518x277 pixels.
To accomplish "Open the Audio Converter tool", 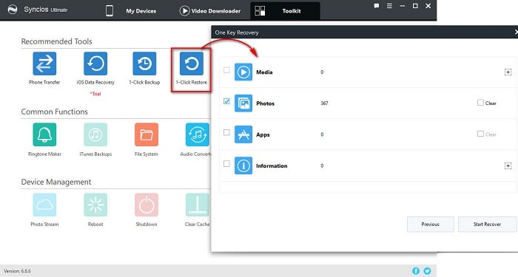I will pyautogui.click(x=198, y=134).
